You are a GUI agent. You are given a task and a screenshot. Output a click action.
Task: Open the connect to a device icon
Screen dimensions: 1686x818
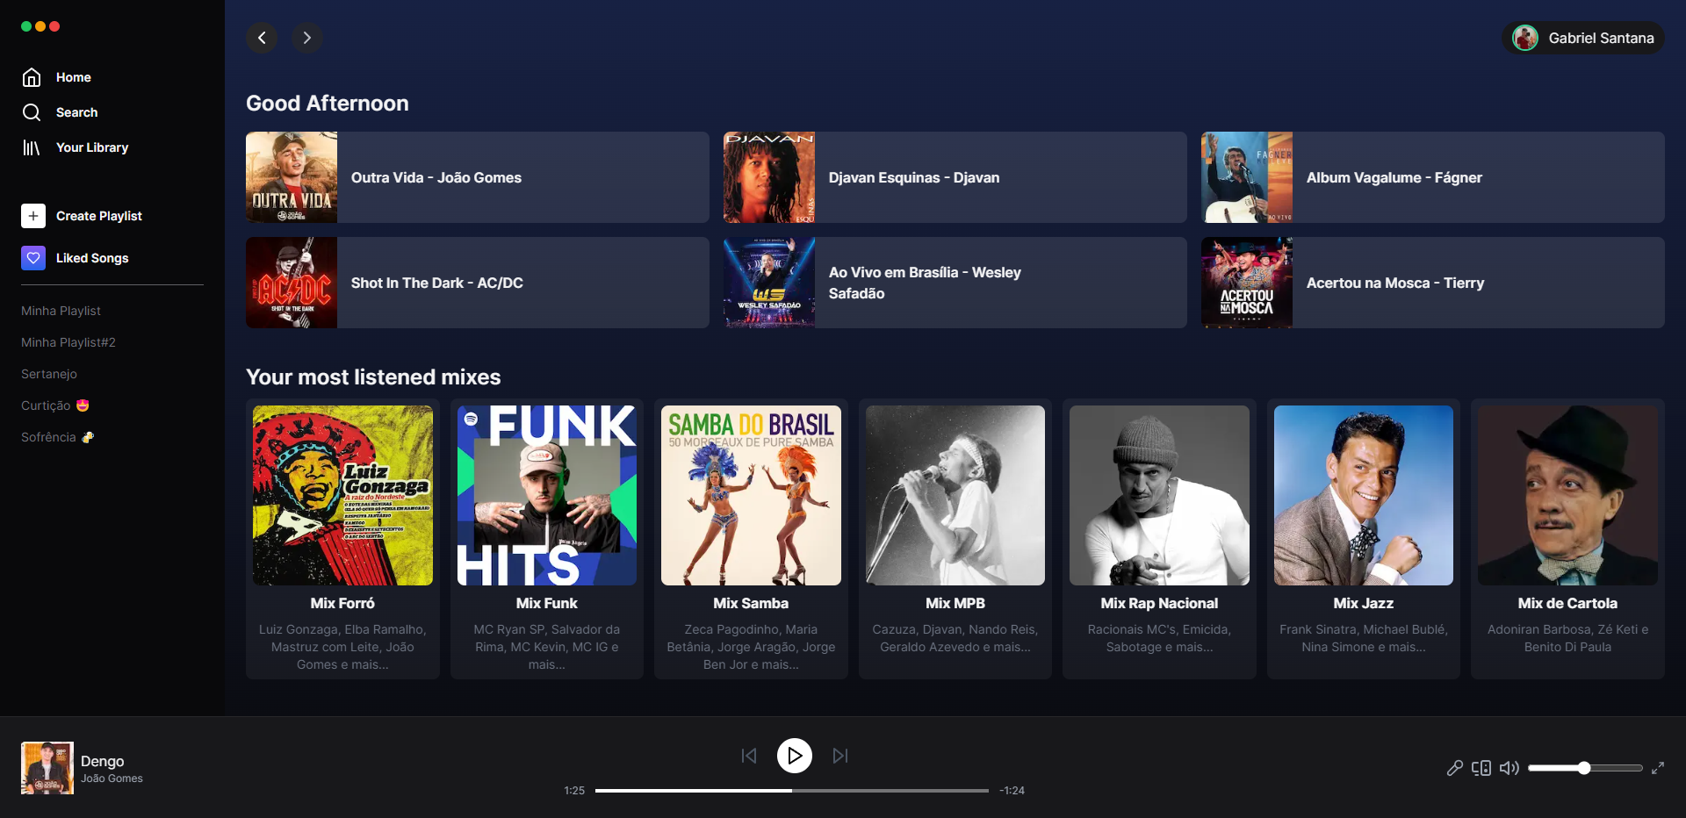point(1481,768)
